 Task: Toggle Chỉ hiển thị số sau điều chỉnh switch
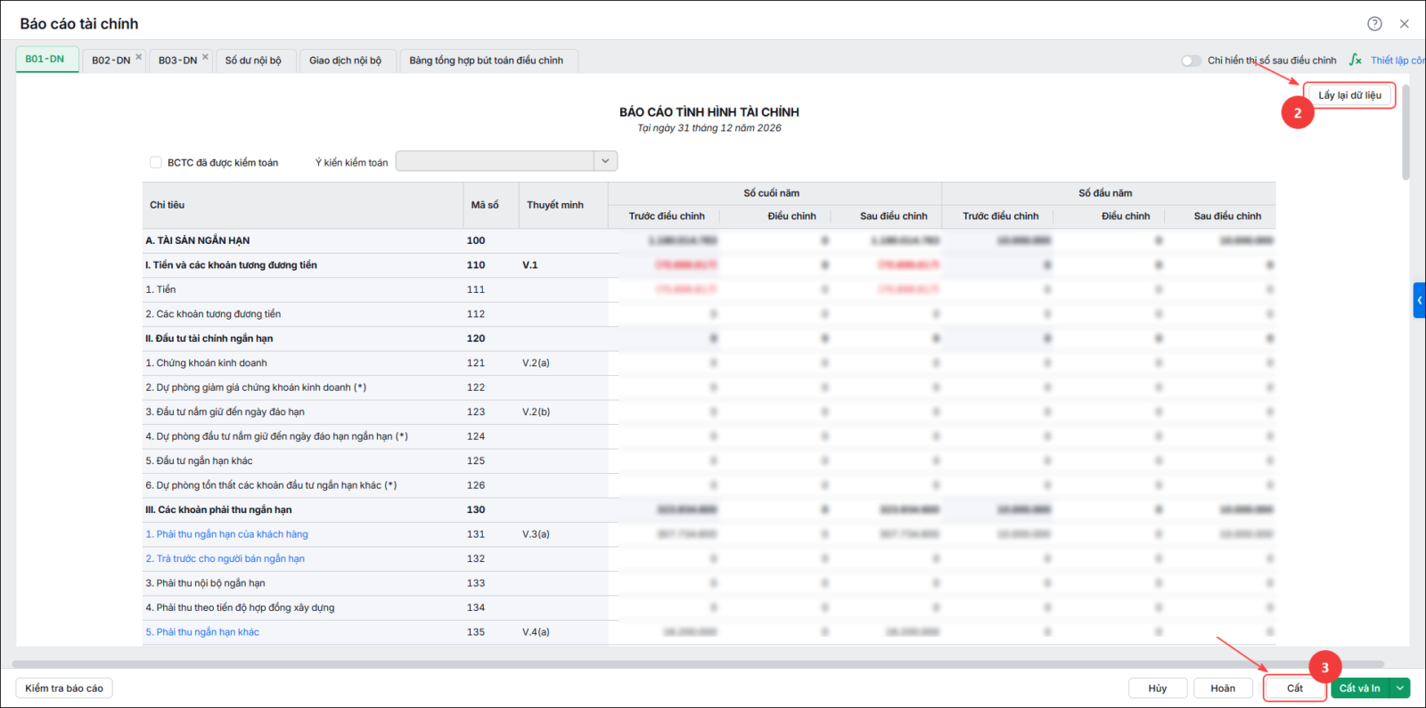click(x=1191, y=61)
